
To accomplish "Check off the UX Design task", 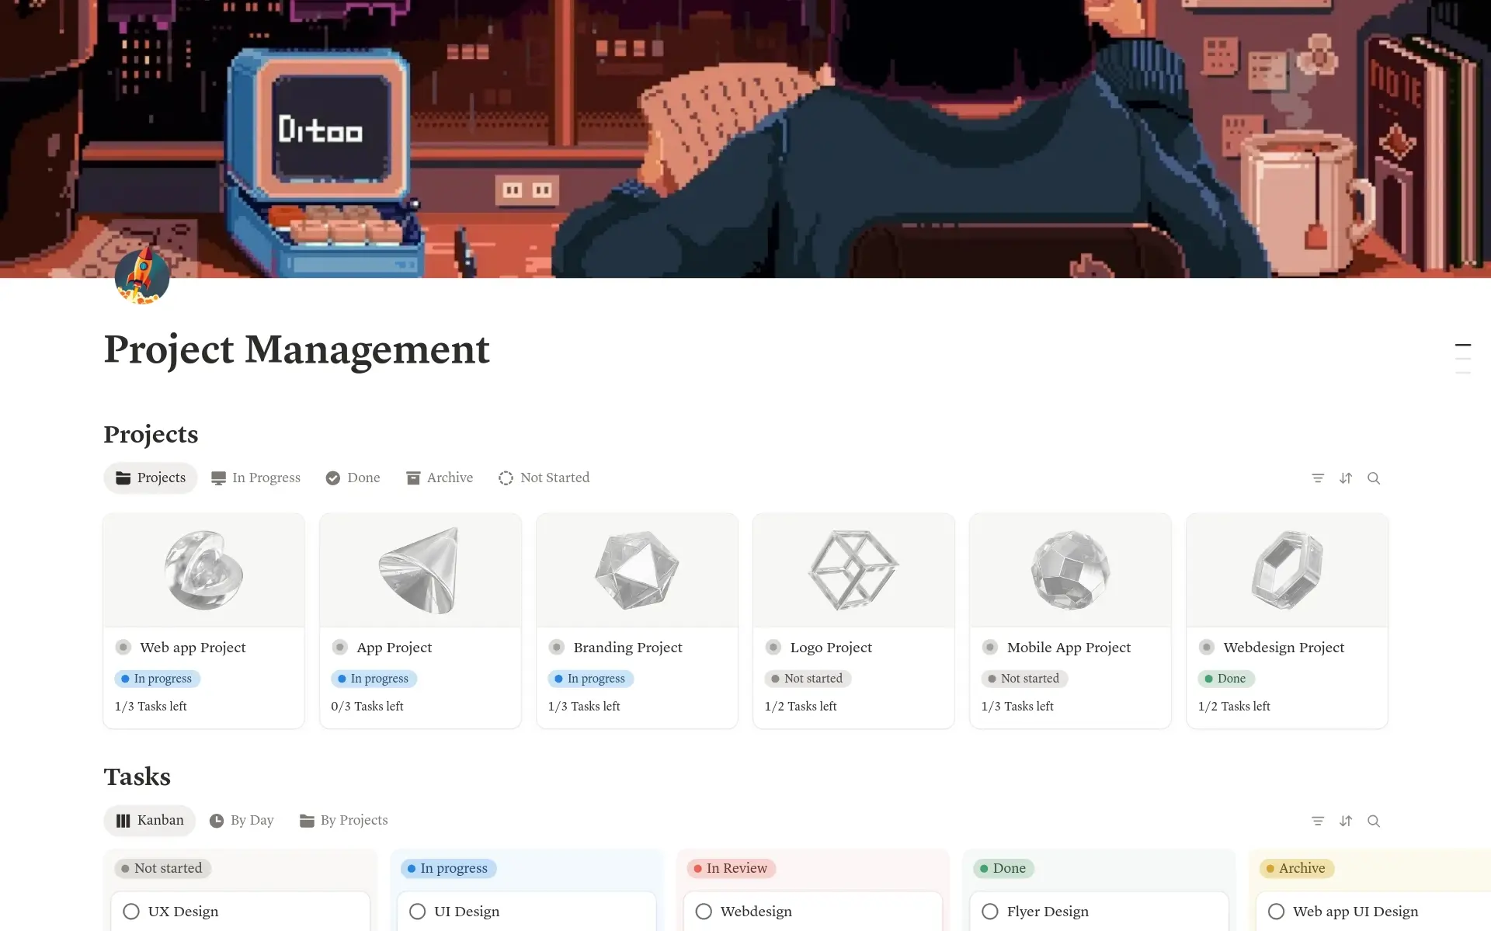I will [131, 912].
